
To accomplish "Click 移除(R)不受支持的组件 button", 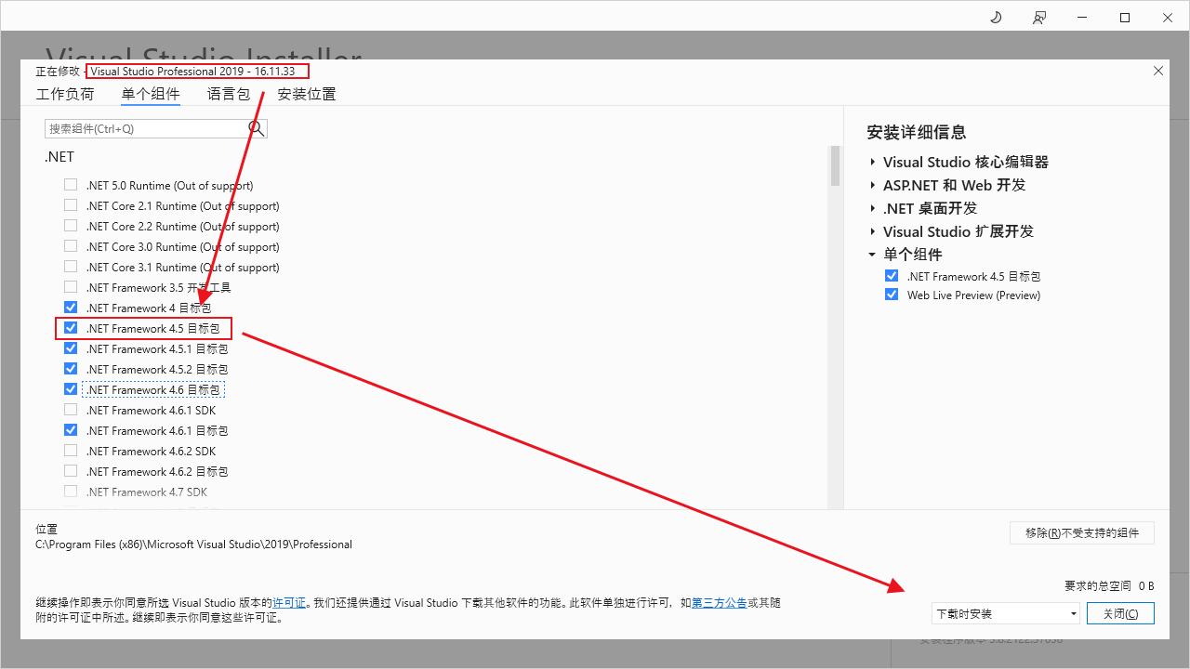I will coord(1082,532).
